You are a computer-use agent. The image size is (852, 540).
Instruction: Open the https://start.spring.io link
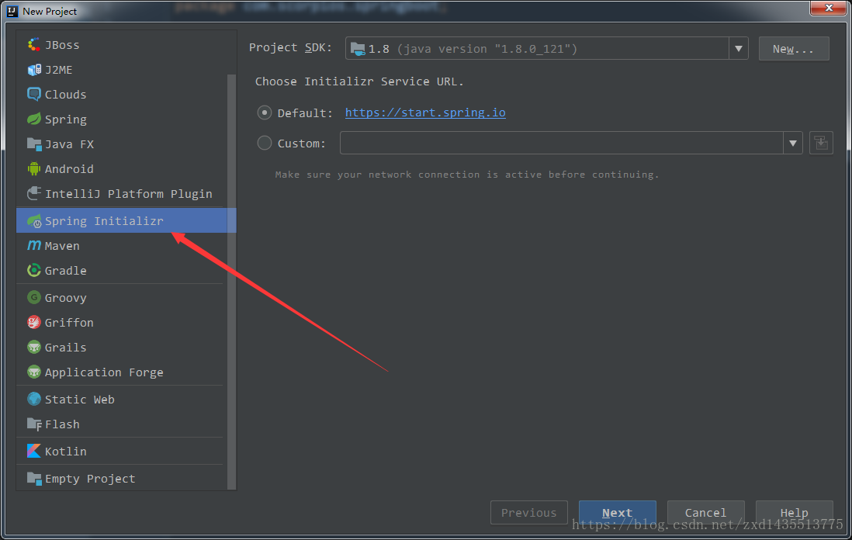(x=425, y=112)
